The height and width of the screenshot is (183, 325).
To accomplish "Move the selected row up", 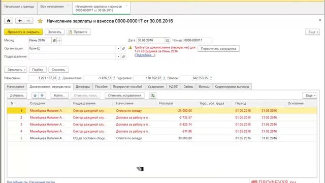I will coord(35,96).
